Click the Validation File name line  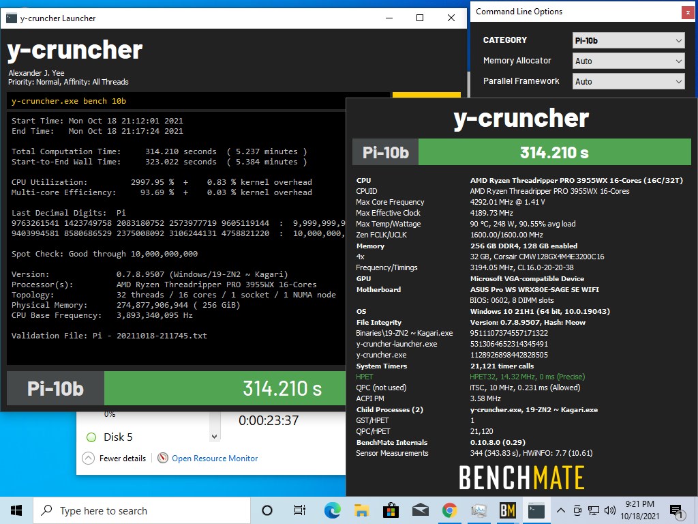pos(109,336)
